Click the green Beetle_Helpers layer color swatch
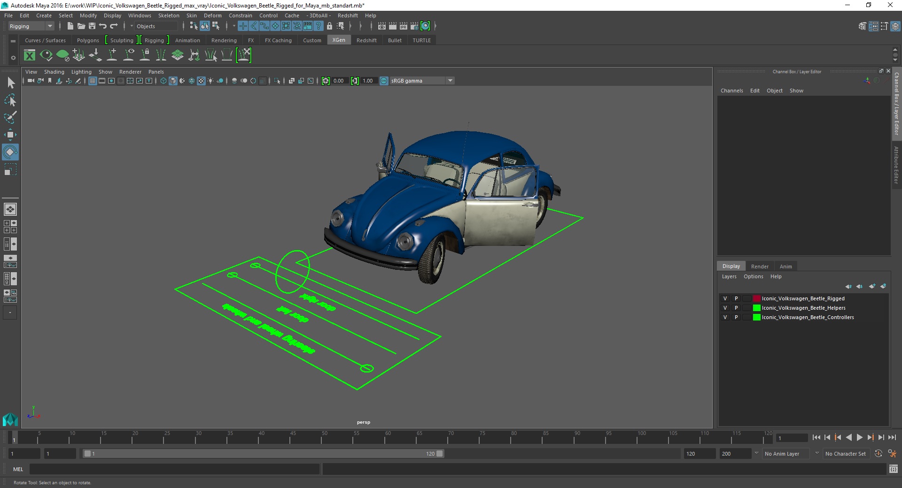This screenshot has height=488, width=902. tap(756, 308)
